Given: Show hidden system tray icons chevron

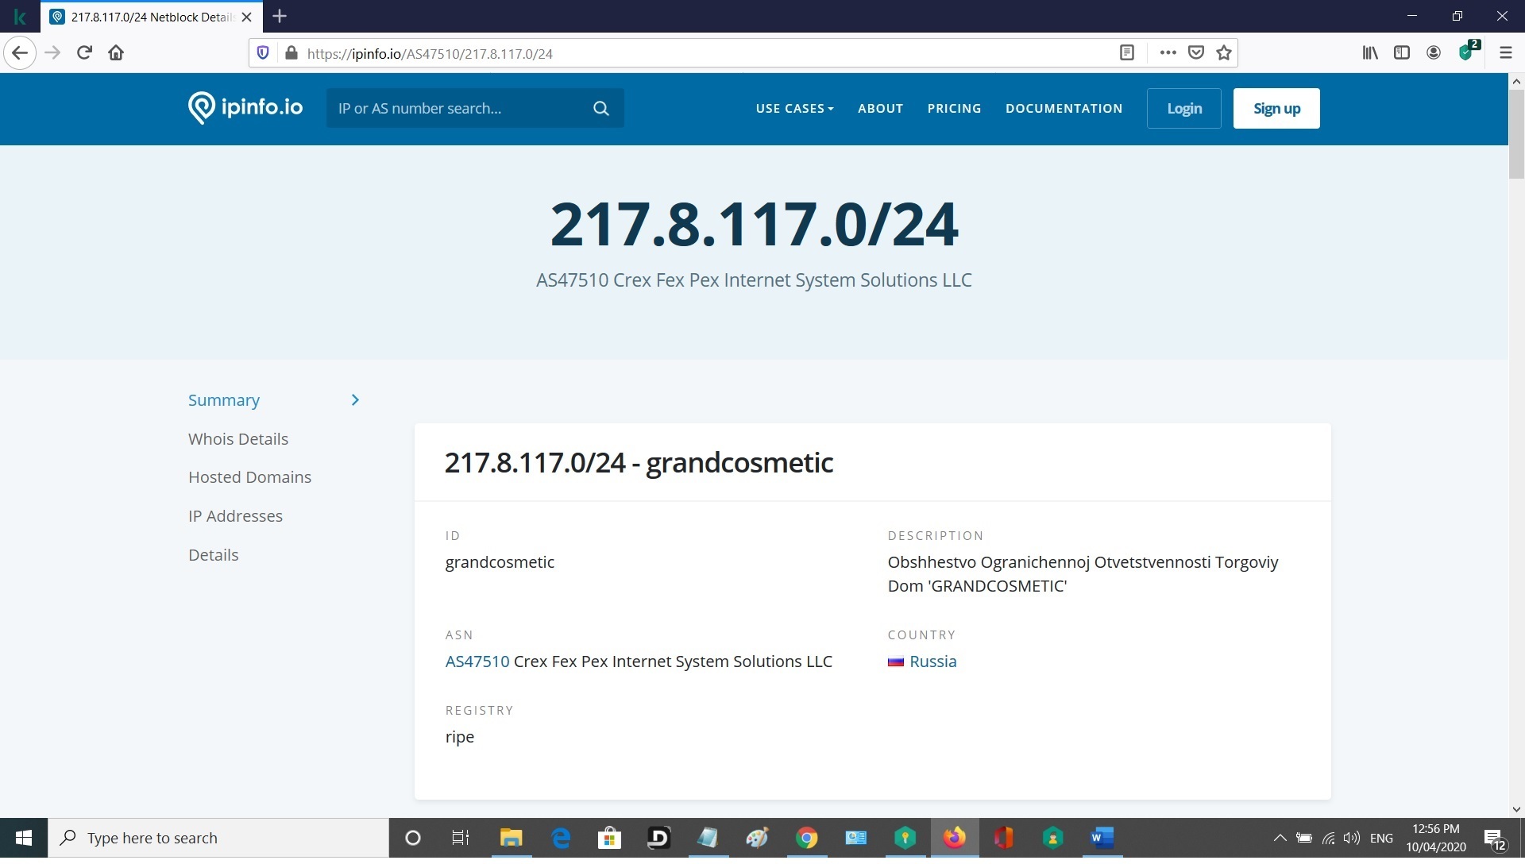Looking at the screenshot, I should point(1280,838).
